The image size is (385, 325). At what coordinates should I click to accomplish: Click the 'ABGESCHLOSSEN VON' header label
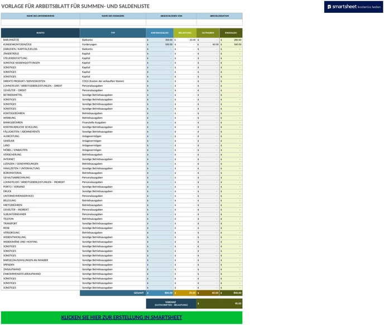tap(171, 16)
